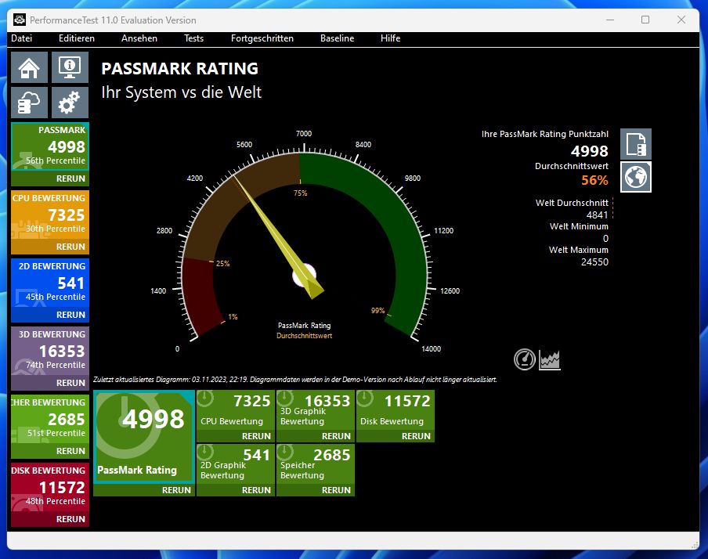Rerun the PassMark test in sidebar
Image resolution: width=708 pixels, height=559 pixels.
[50, 179]
